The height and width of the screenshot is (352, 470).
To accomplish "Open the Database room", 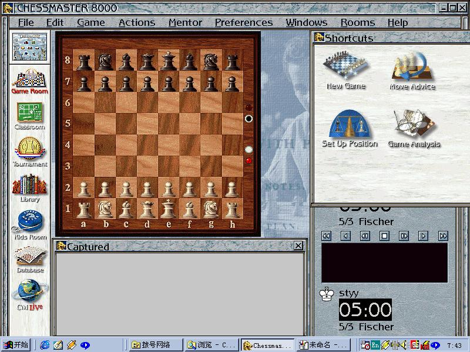I will click(x=30, y=260).
